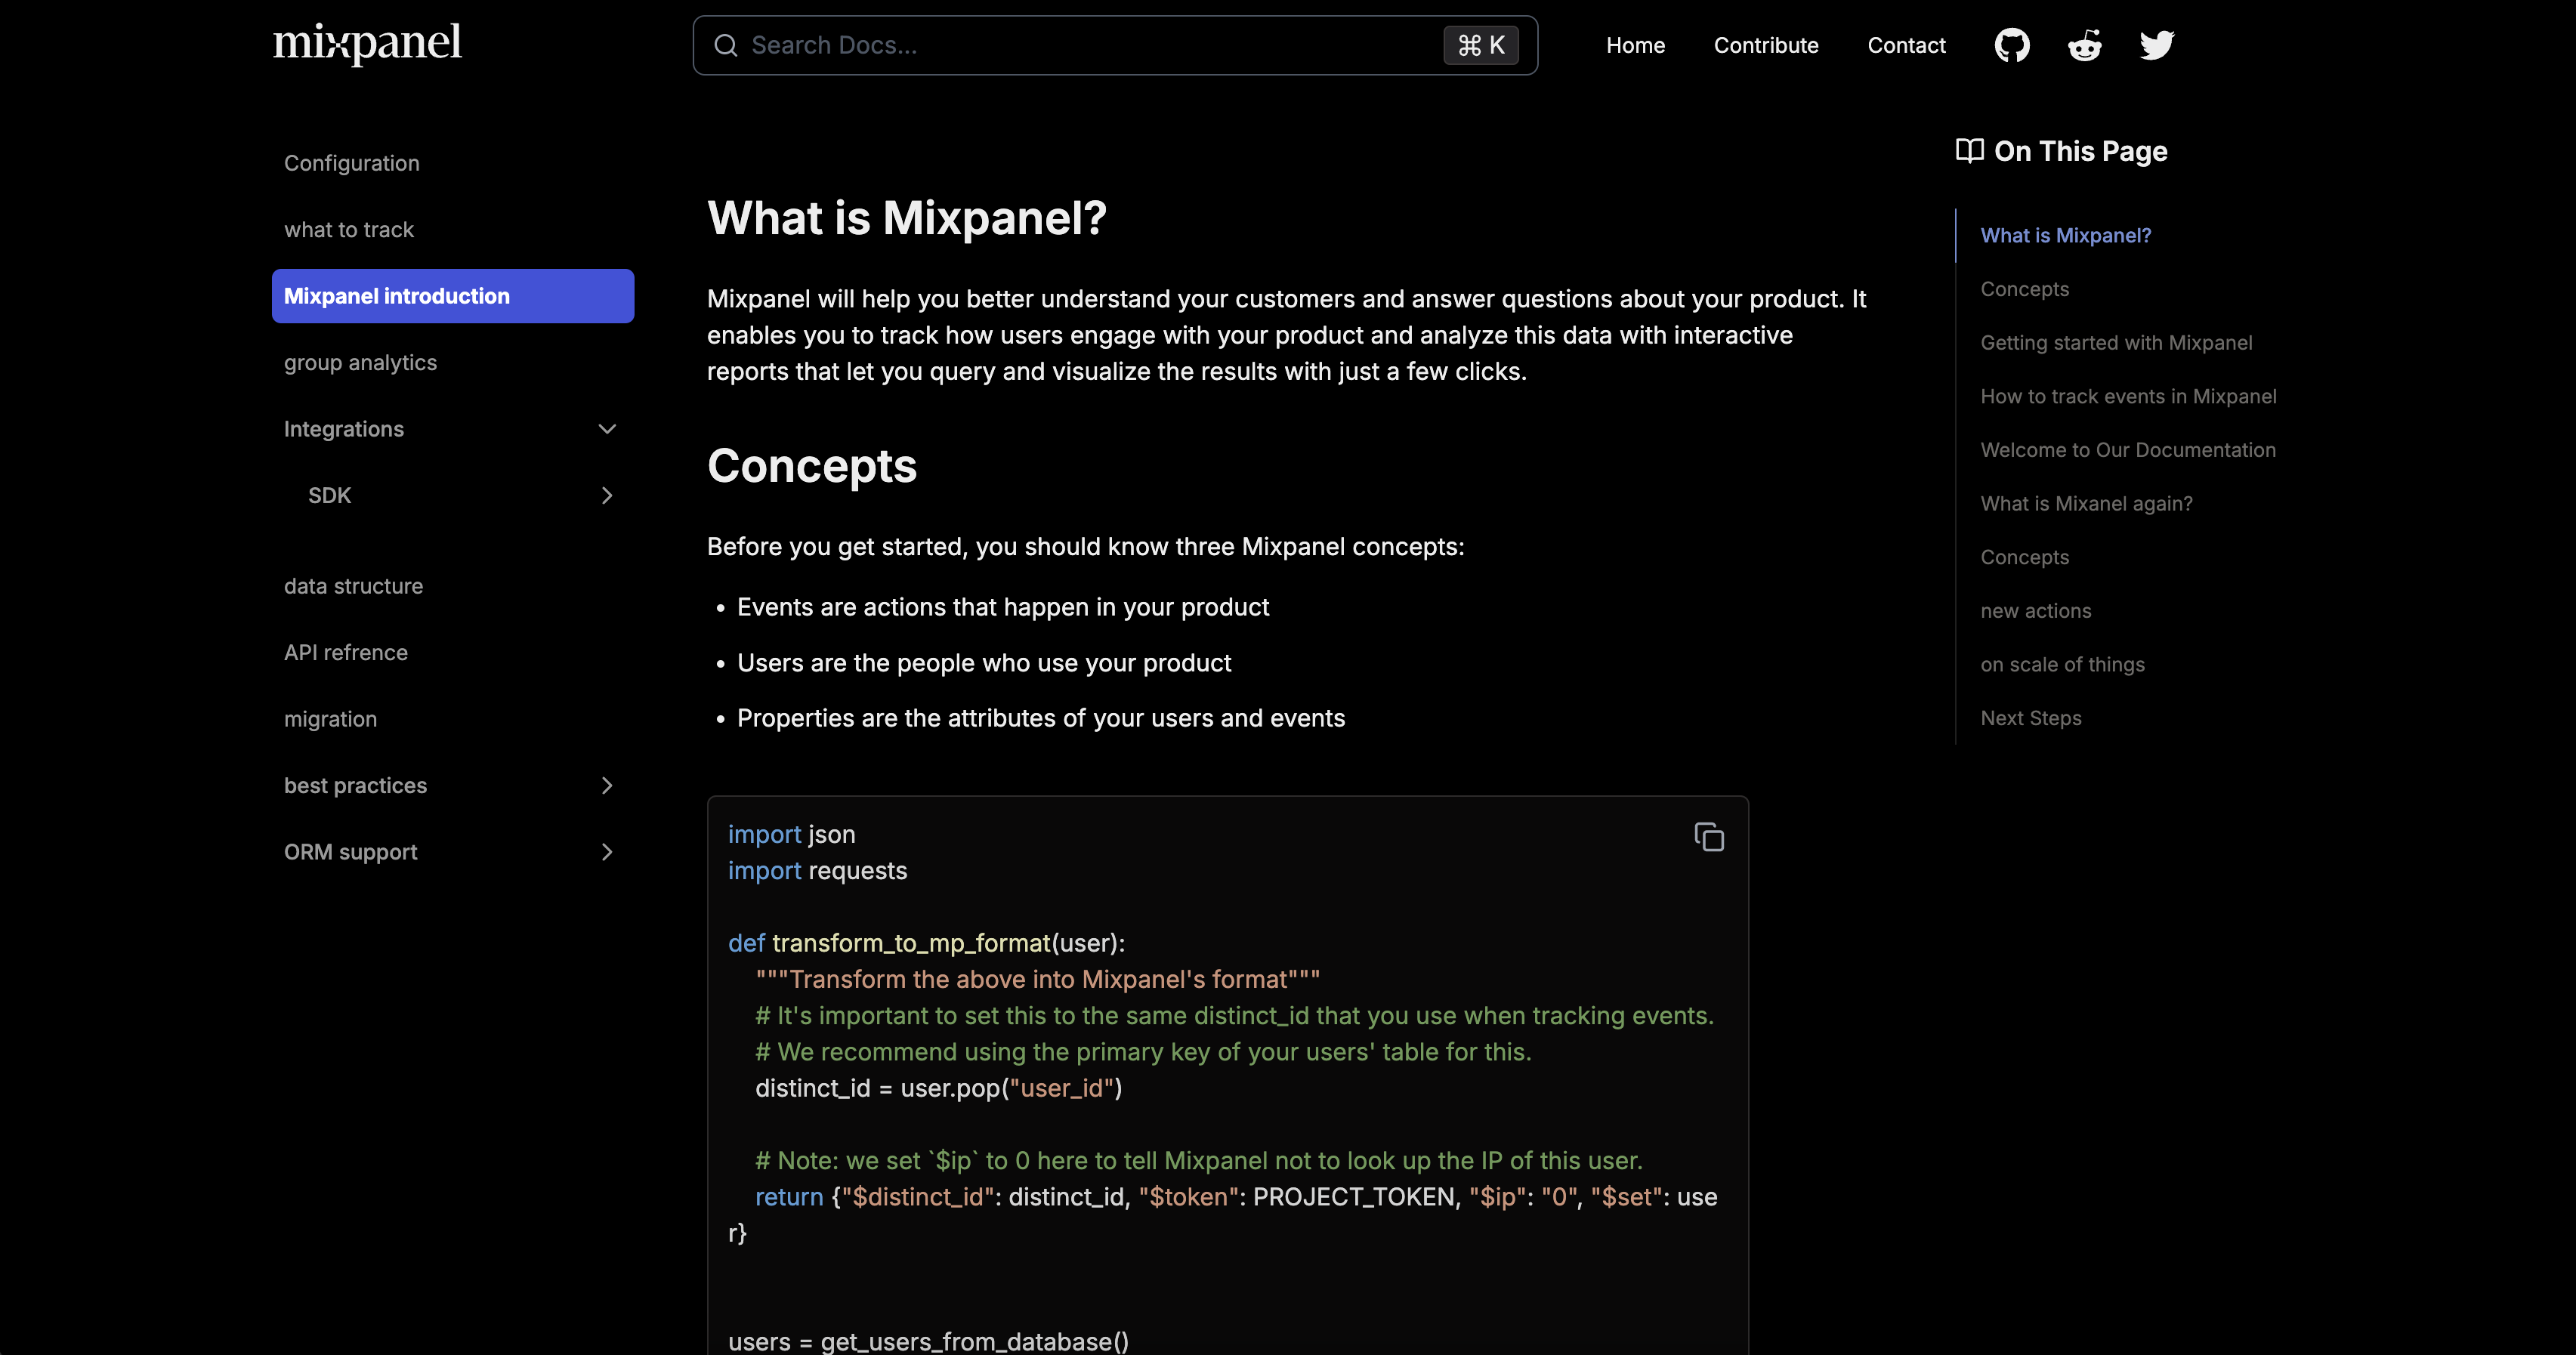Expand the SDK submenu
Screen dimensions: 2576x1355
pyautogui.click(x=606, y=496)
